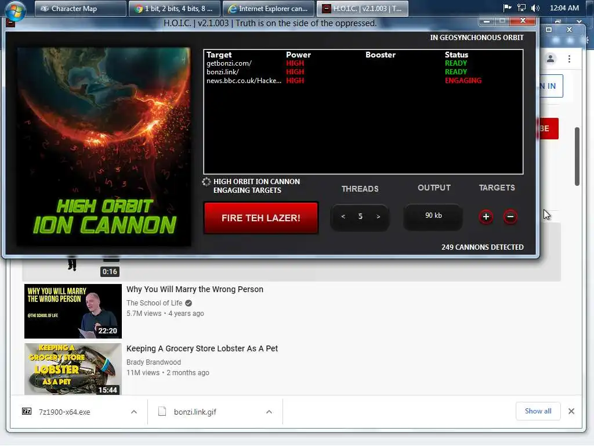This screenshot has height=446, width=594.
Task: Open the Brady Brandwood channel link
Action: click(153, 362)
